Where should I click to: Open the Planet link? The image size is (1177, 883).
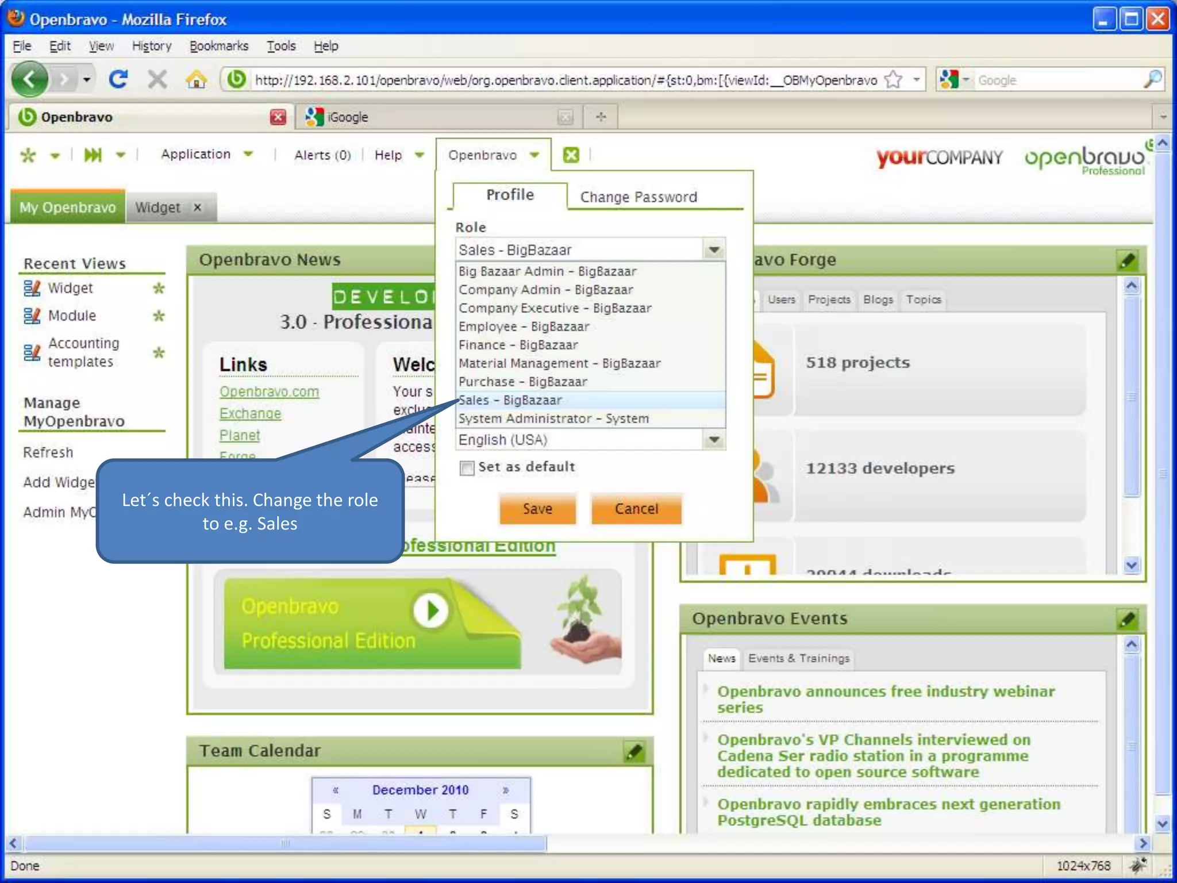pyautogui.click(x=240, y=435)
